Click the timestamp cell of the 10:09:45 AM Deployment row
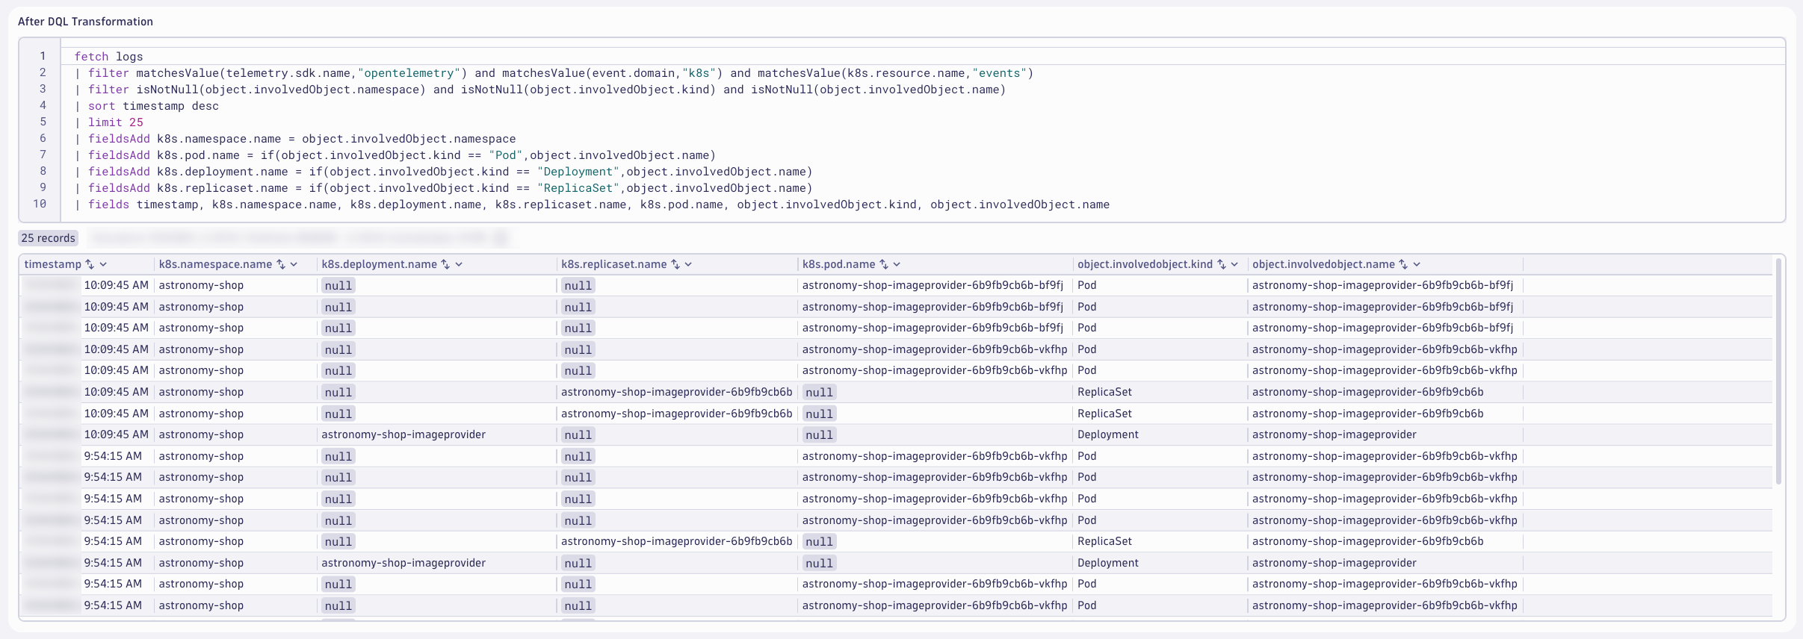Image resolution: width=1803 pixels, height=639 pixels. [86, 434]
